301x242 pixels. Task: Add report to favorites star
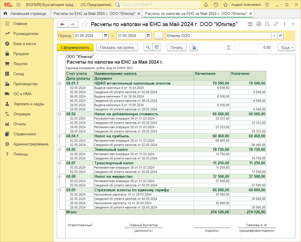pos(84,24)
